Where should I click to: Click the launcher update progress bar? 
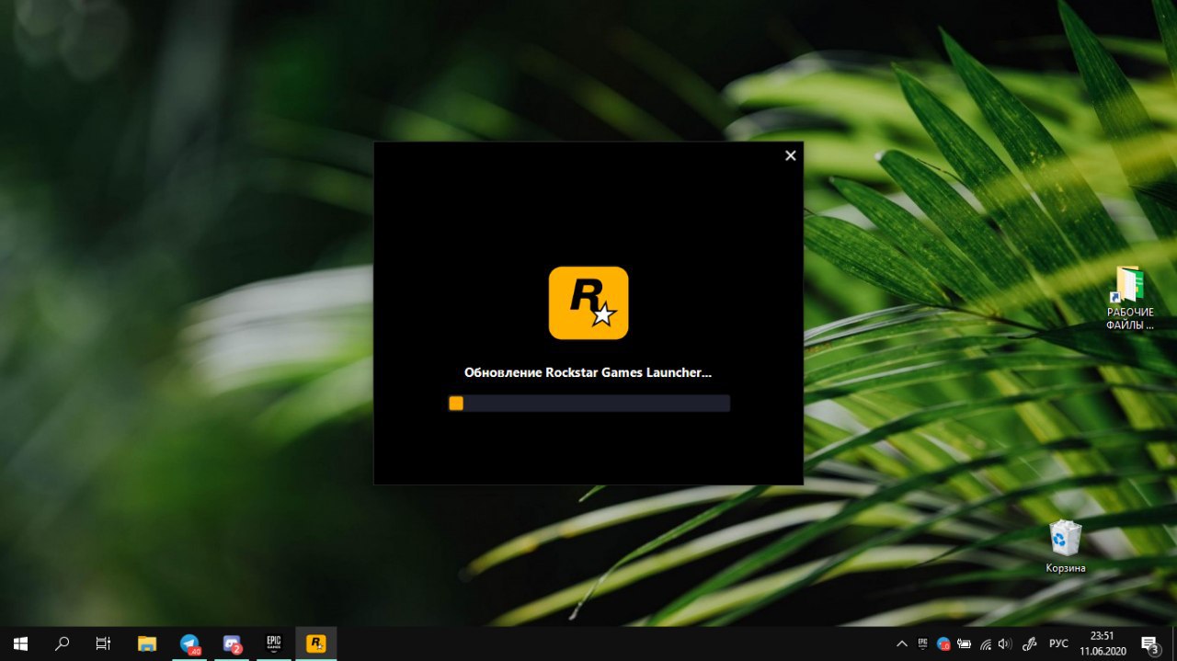588,403
